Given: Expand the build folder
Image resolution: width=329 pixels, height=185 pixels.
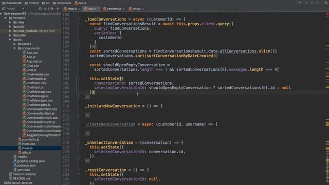Looking at the screenshot, I should [x=10, y=27].
